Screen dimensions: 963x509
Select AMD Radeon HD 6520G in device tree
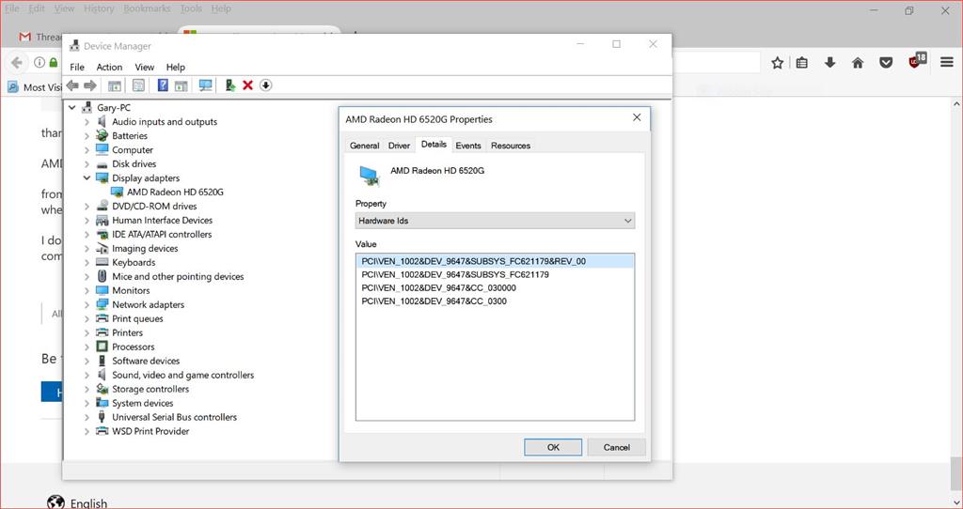(x=175, y=192)
